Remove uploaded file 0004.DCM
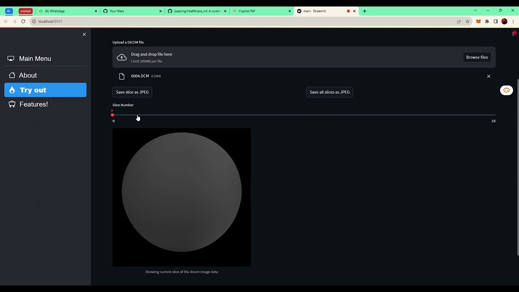Viewport: 519px width, 292px height. pos(489,76)
